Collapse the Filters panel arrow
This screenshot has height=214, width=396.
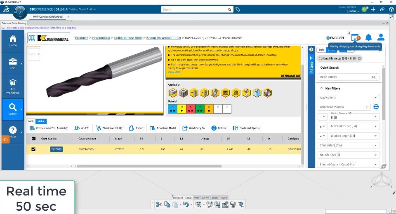coord(311,49)
